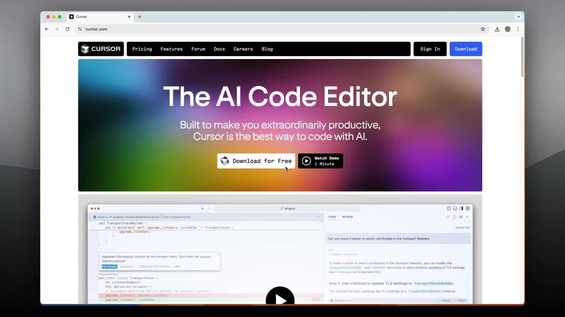Select the Features menu item in navbar
Viewport: 565px width, 317px height.
pyautogui.click(x=172, y=49)
